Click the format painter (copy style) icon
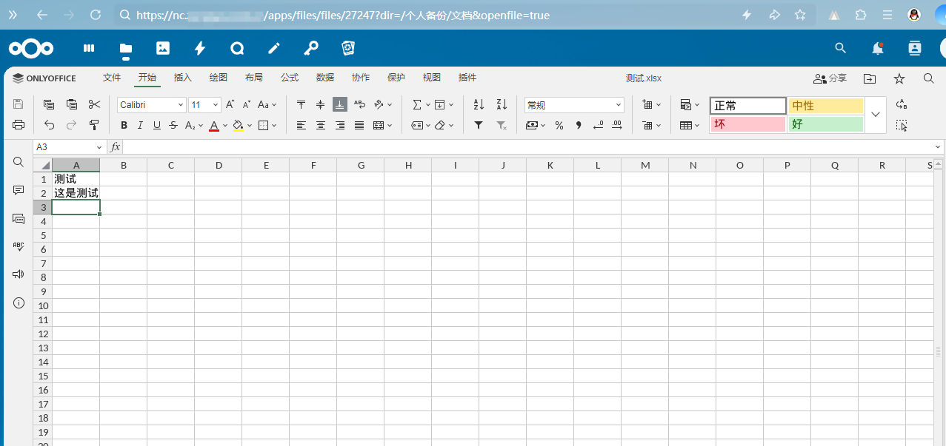The image size is (946, 446). [x=94, y=125]
